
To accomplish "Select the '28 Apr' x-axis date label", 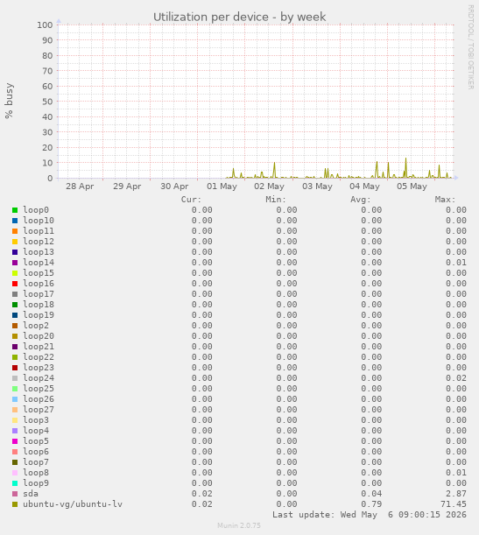I will pos(80,187).
